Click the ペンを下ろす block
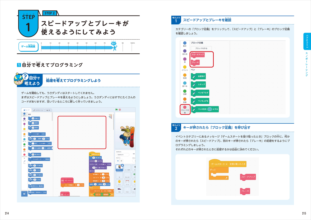 pos(200,93)
